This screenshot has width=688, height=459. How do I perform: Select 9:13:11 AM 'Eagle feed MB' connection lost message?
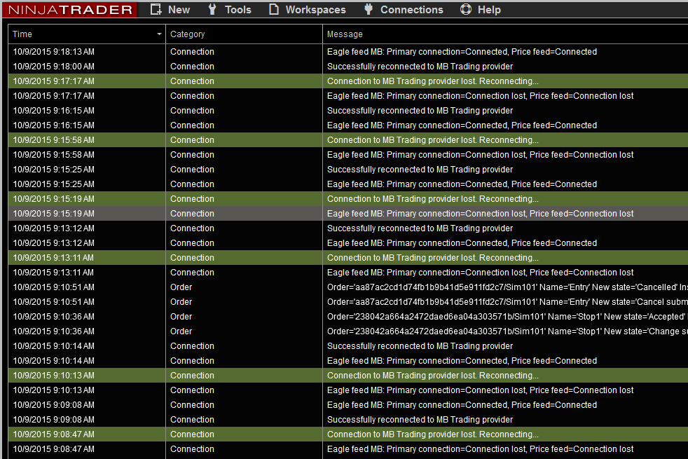pos(480,273)
